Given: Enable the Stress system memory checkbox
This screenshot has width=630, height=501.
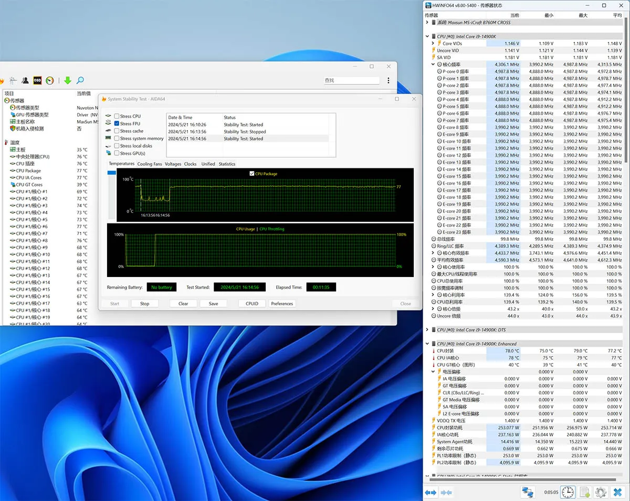Looking at the screenshot, I should pos(117,138).
